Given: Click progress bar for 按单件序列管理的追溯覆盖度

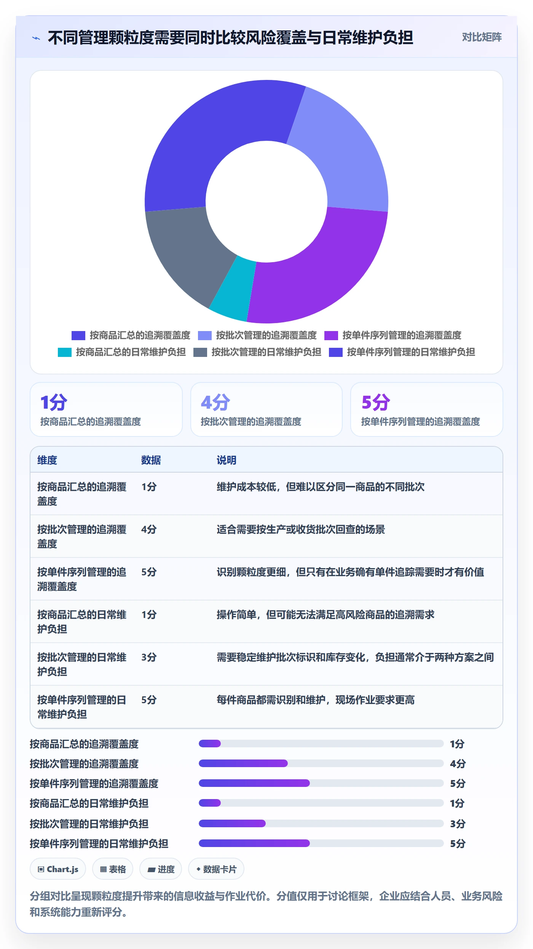Looking at the screenshot, I should [321, 783].
